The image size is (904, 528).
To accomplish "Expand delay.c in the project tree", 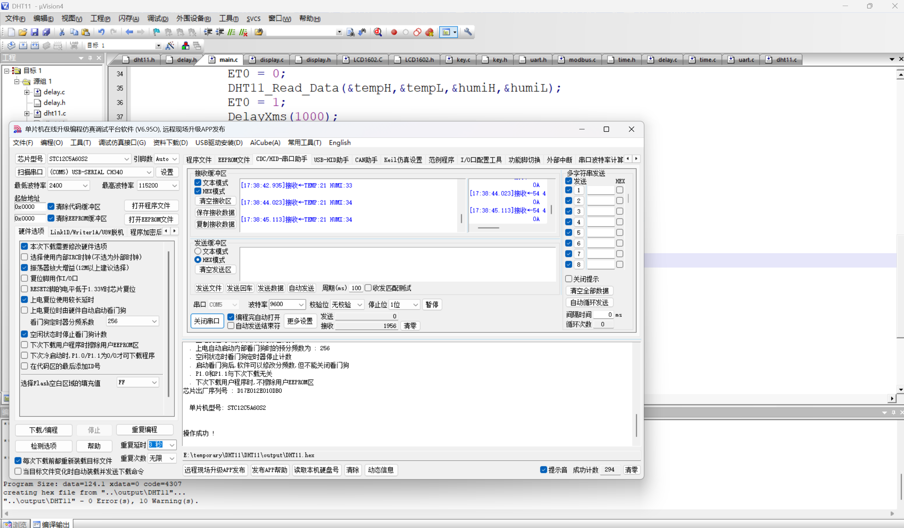I will point(27,92).
